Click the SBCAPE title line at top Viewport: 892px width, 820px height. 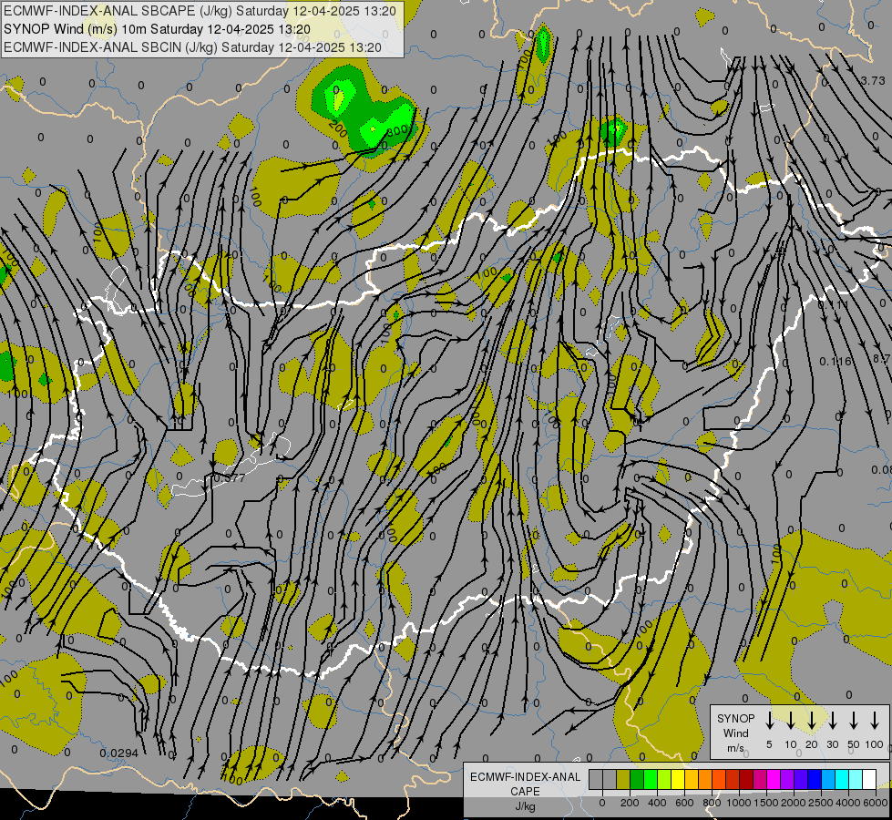click(x=200, y=11)
